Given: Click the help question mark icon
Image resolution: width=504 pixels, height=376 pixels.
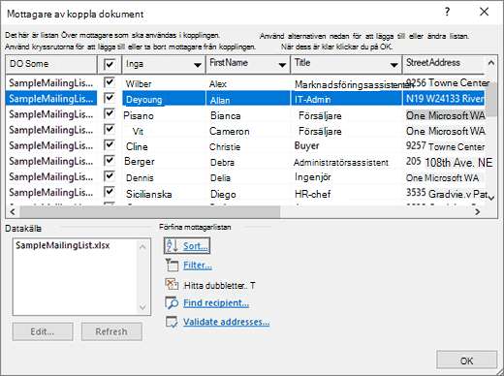Looking at the screenshot, I should [448, 12].
